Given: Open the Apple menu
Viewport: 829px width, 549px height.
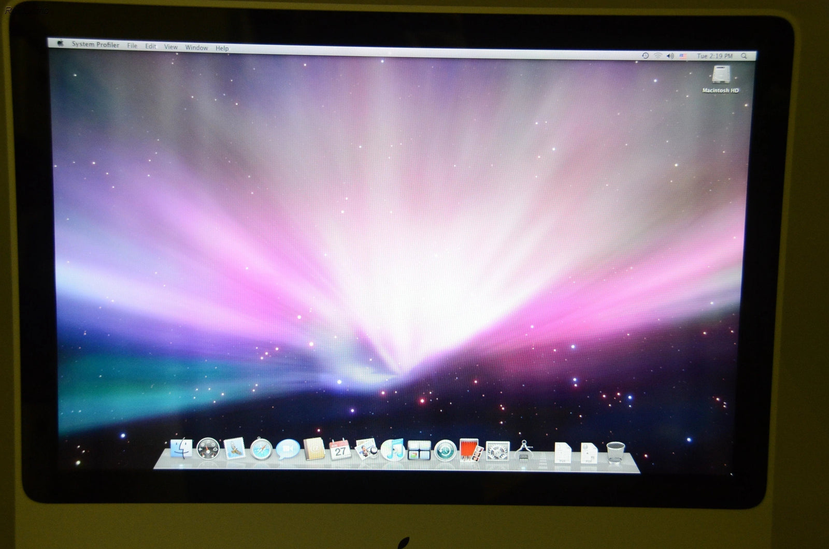Looking at the screenshot, I should tap(61, 44).
